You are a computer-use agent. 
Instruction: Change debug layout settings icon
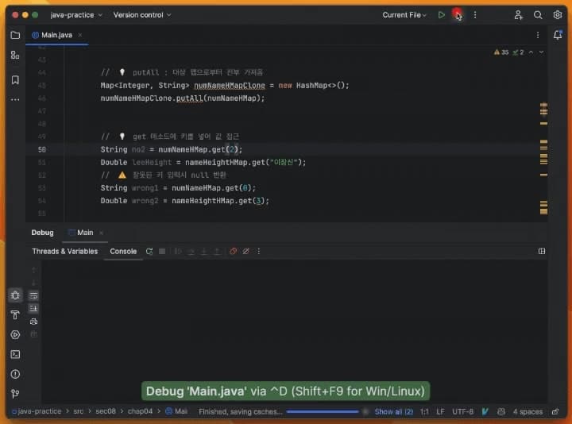click(542, 251)
